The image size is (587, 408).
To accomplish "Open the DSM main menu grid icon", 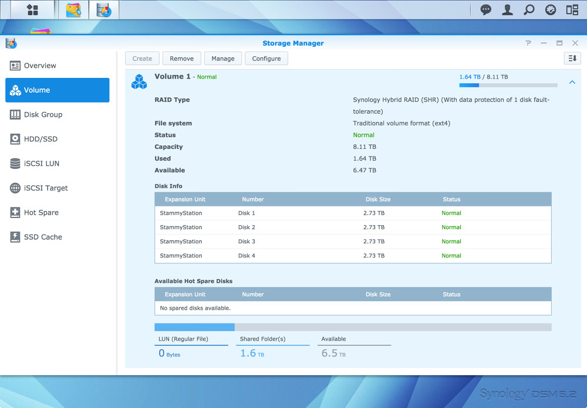I will [x=32, y=10].
